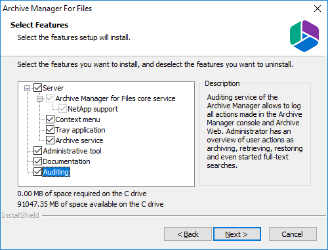
Task: Uncheck the Server feature checkbox
Action: point(37,88)
